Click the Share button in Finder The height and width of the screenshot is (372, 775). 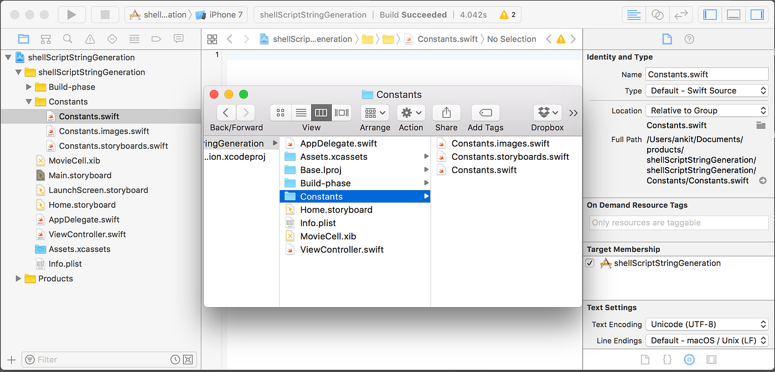(x=446, y=113)
